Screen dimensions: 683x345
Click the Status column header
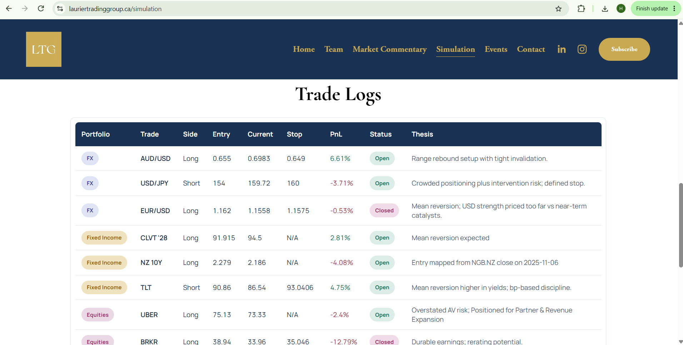380,134
